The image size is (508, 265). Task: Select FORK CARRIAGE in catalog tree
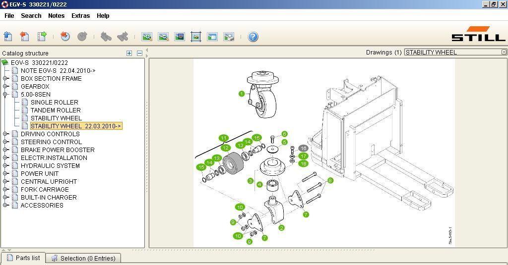point(45,190)
